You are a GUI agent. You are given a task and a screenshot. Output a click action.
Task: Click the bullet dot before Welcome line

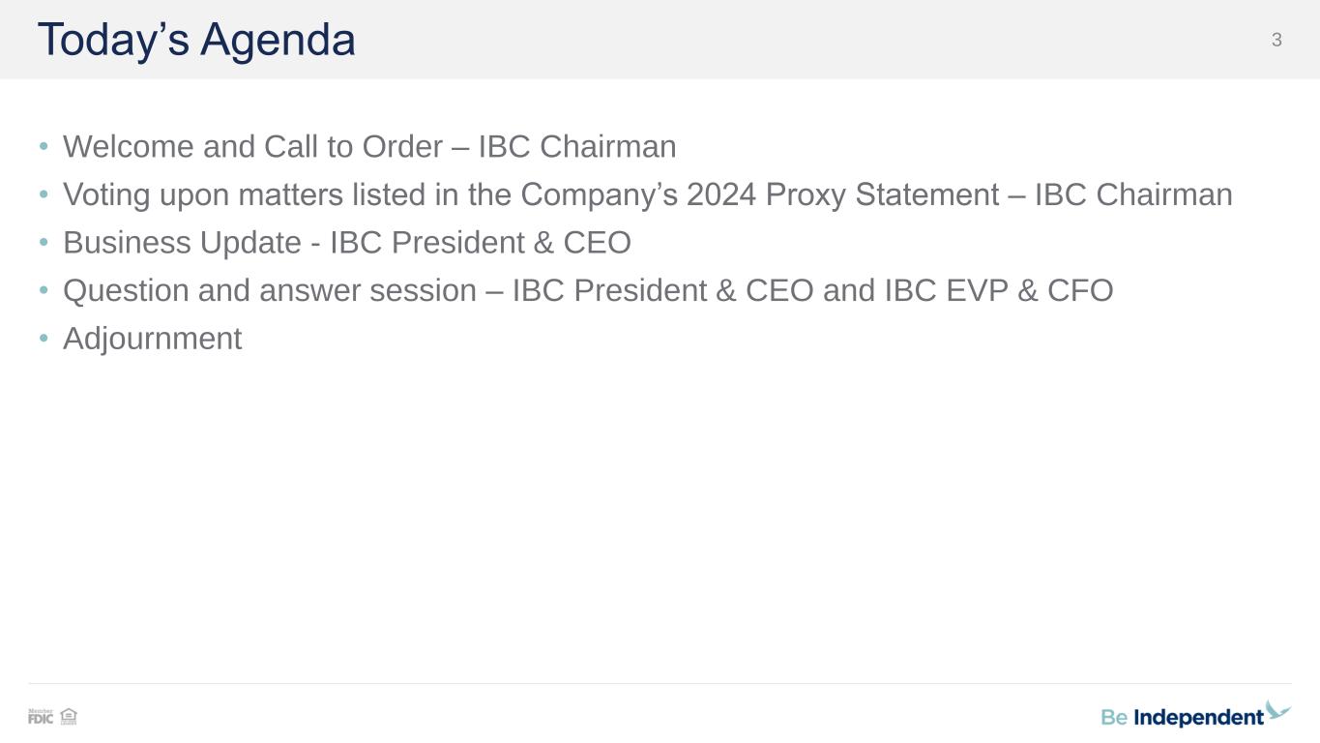point(44,147)
